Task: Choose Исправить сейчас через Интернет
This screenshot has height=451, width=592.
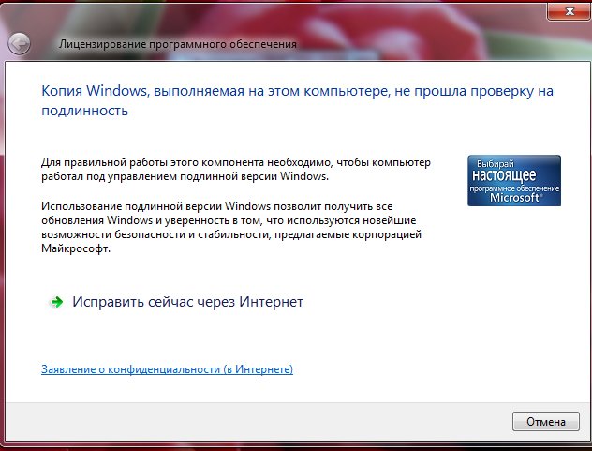Action: coord(187,302)
